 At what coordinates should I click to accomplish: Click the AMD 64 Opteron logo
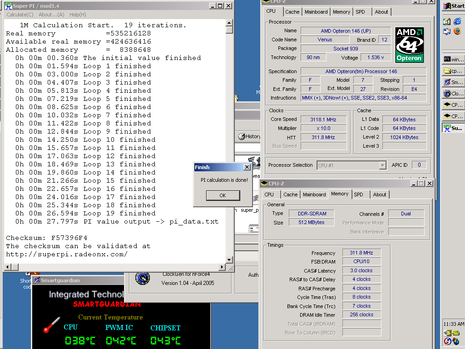(x=409, y=45)
